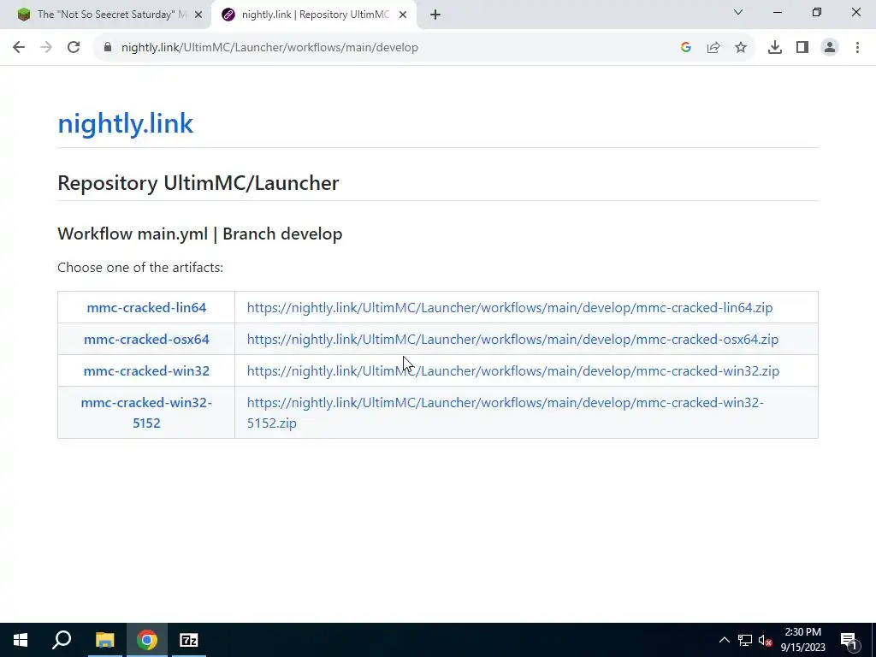Click 'Choose one of the artifacts:' text
This screenshot has height=657, width=876.
coord(140,268)
